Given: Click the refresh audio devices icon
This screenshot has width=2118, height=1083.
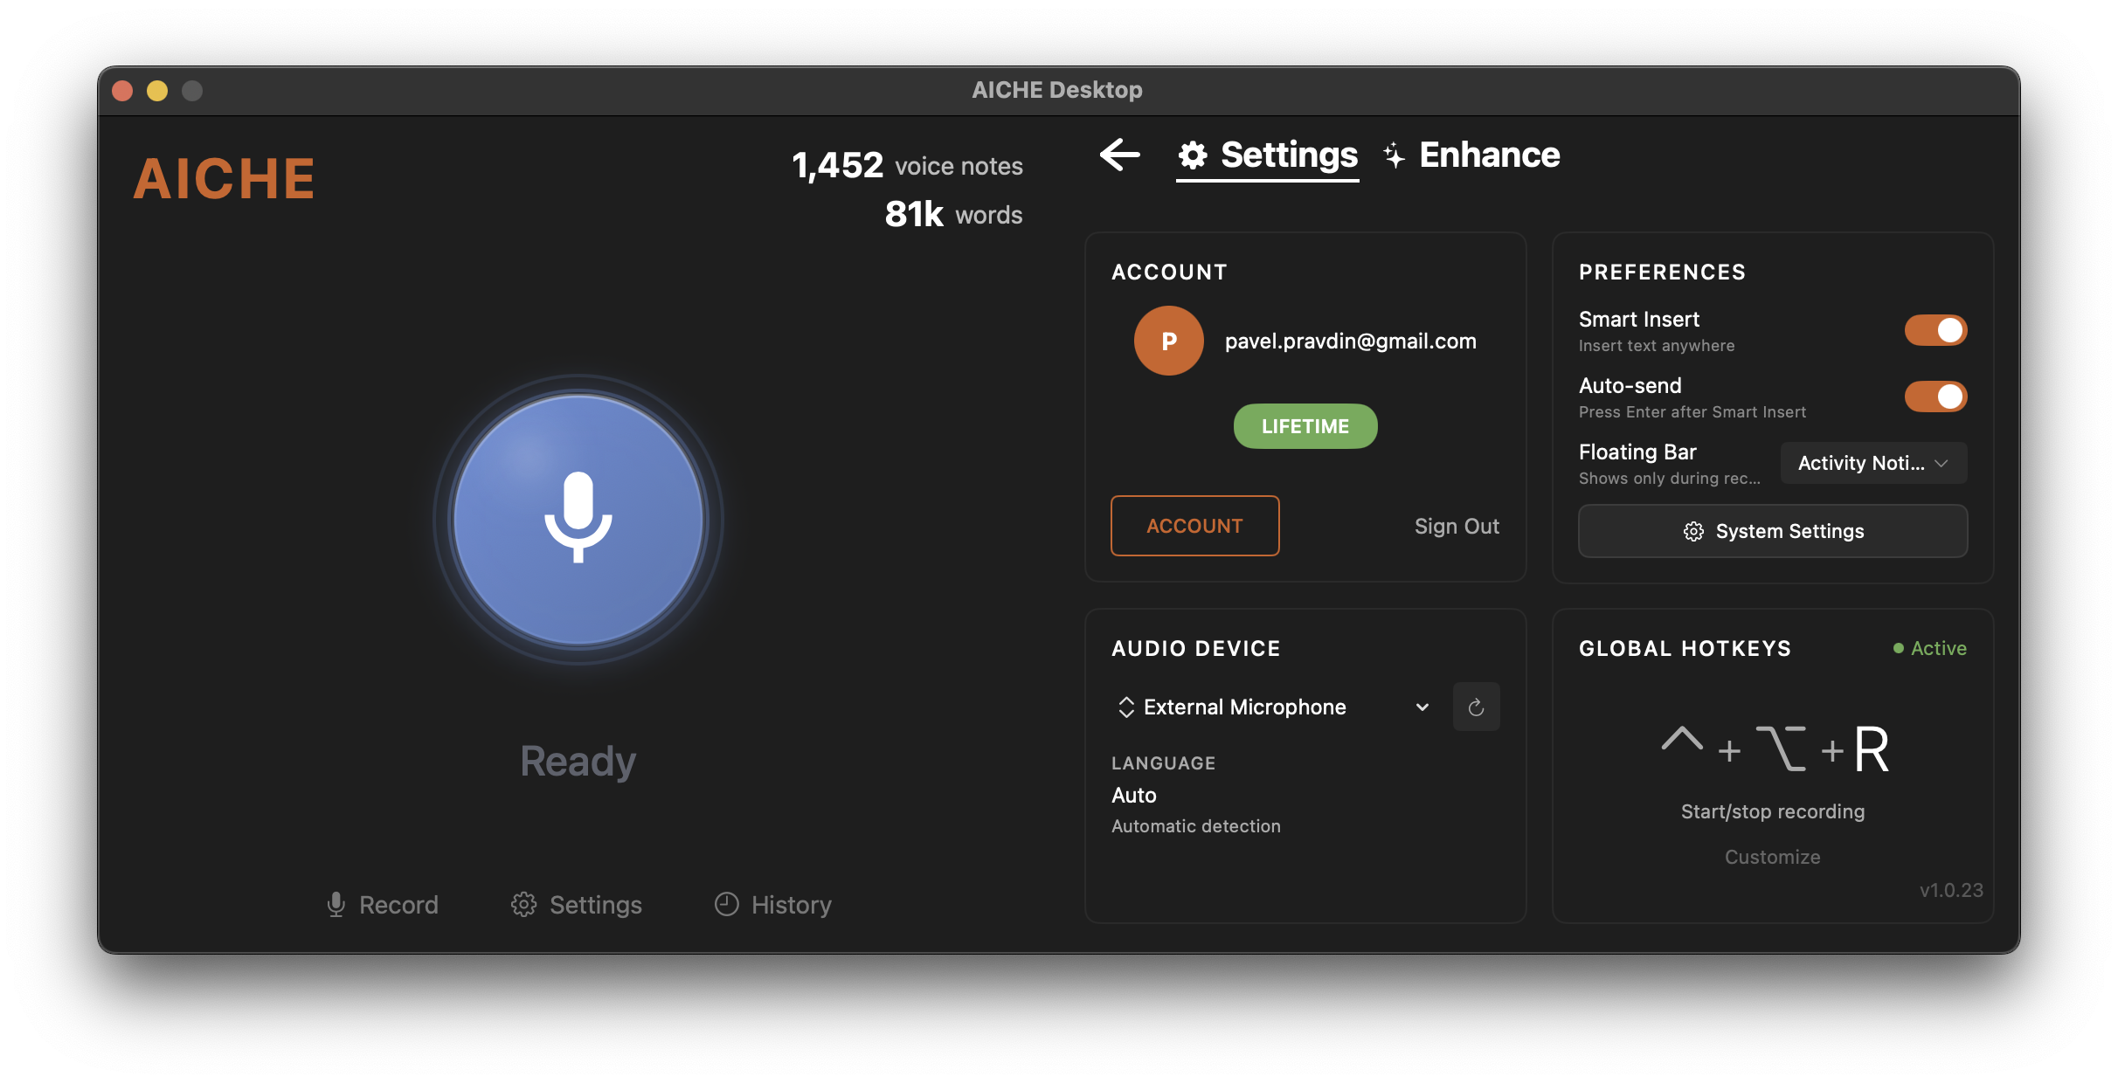Looking at the screenshot, I should [1476, 707].
